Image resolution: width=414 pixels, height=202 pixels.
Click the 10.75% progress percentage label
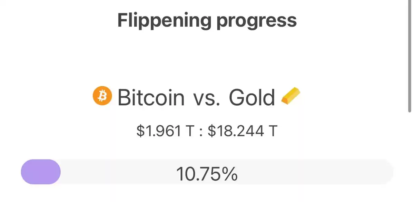[x=207, y=174]
